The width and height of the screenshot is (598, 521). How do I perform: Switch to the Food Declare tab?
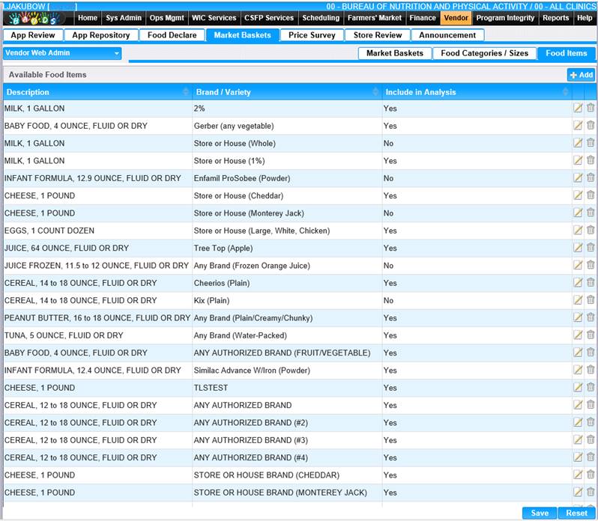click(172, 35)
